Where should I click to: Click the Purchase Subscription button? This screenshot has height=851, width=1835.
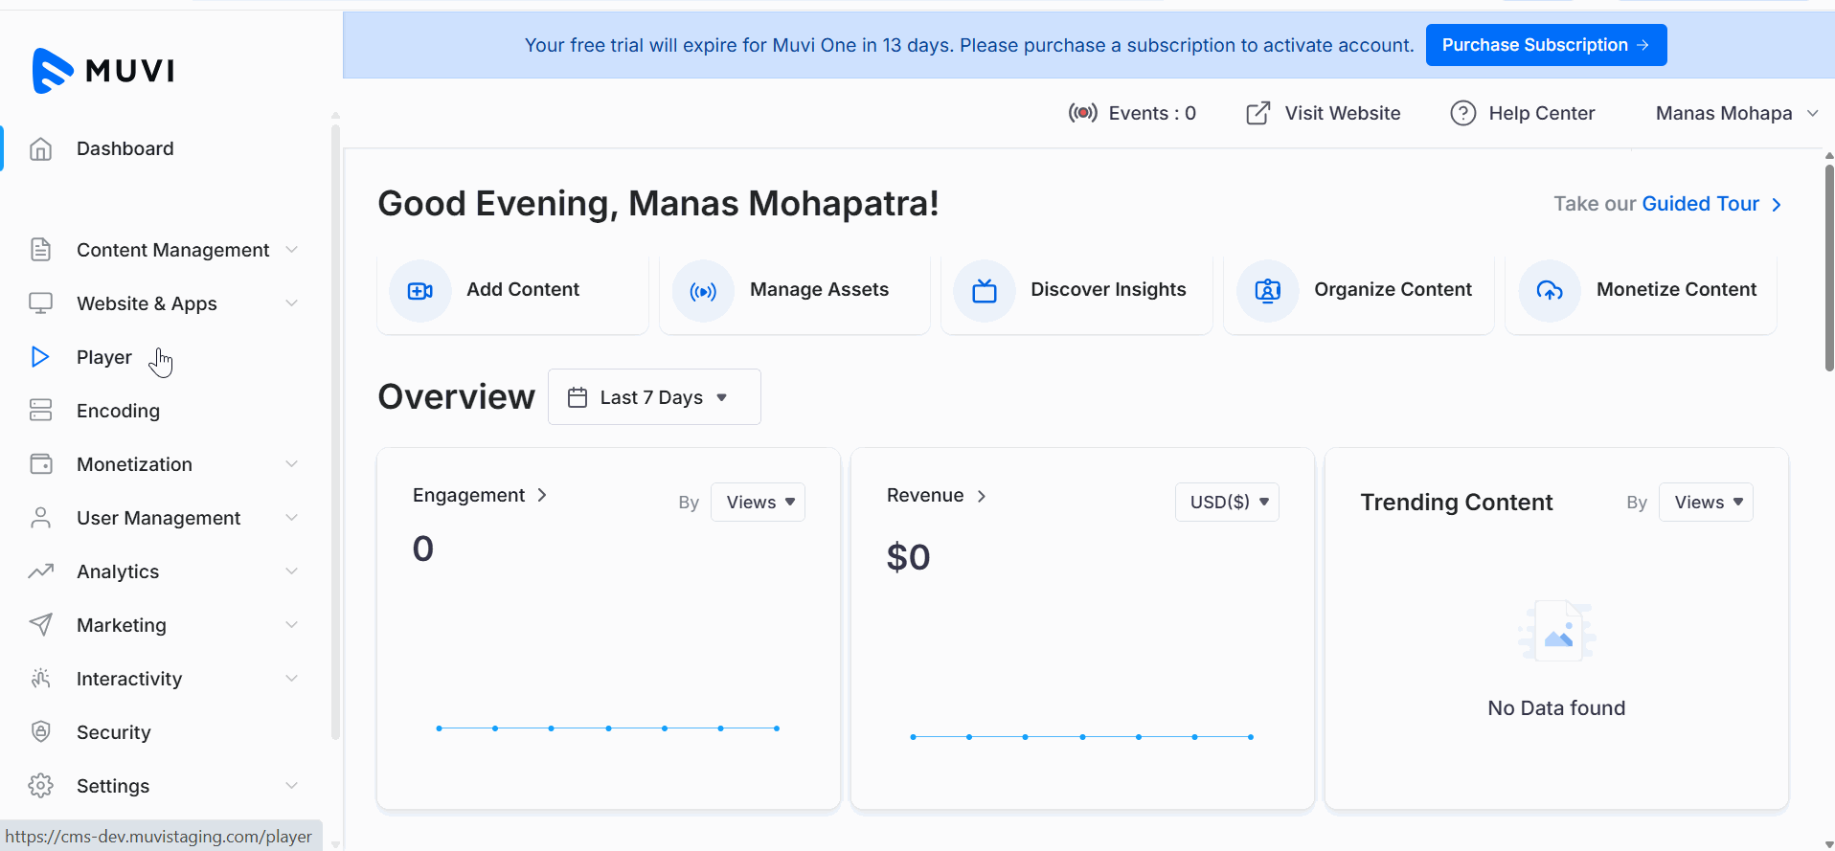(x=1545, y=45)
